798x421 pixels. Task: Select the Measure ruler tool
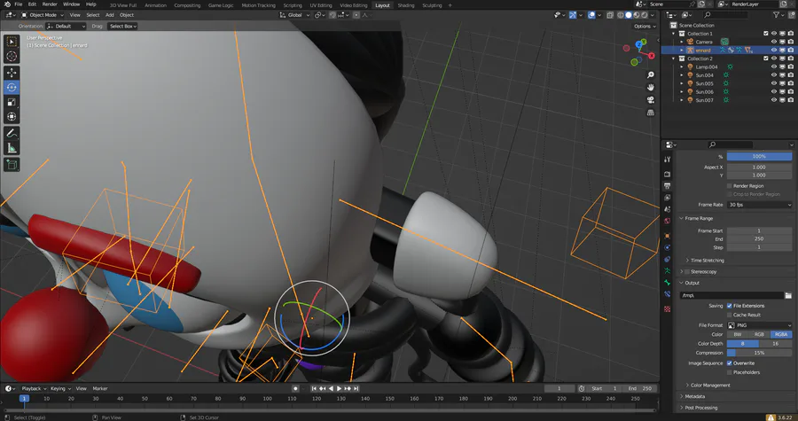tap(12, 148)
